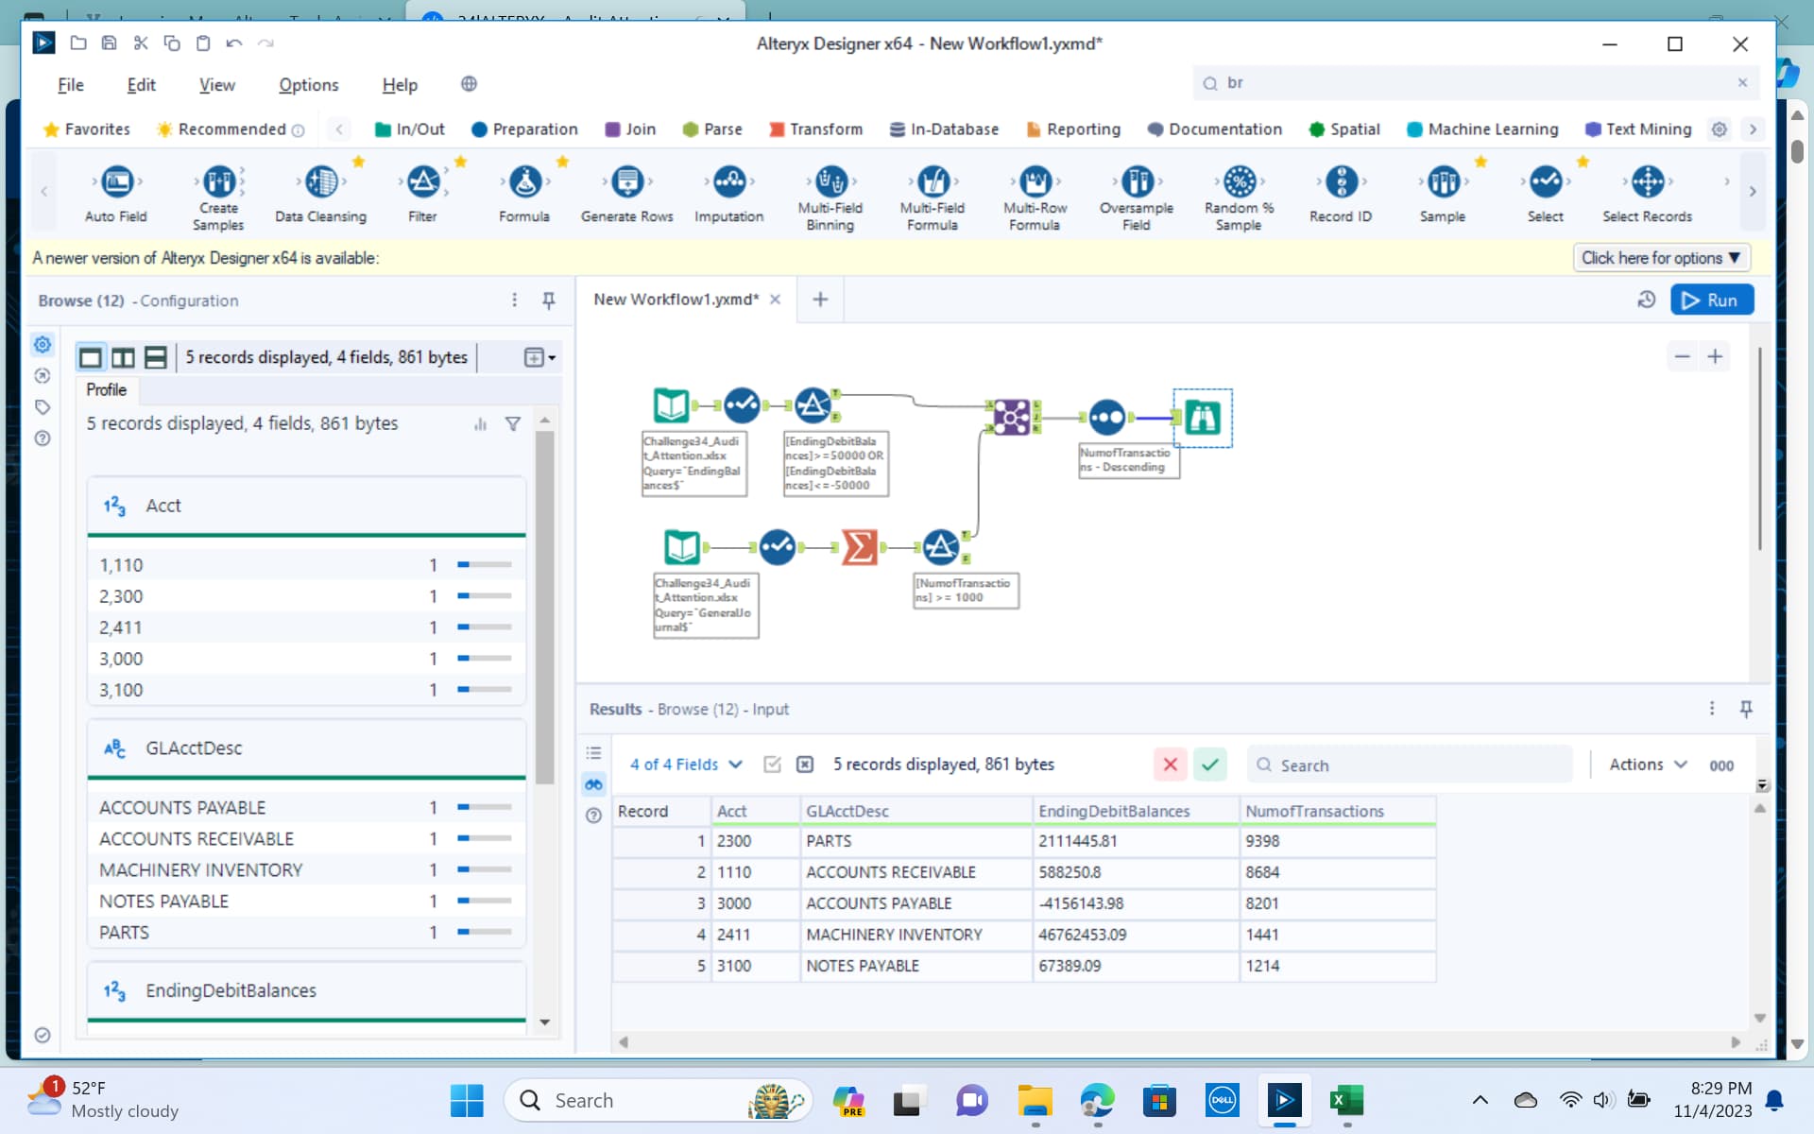The width and height of the screenshot is (1814, 1134).
Task: Toggle select-all fields checkbox icon in Results
Action: tap(772, 765)
